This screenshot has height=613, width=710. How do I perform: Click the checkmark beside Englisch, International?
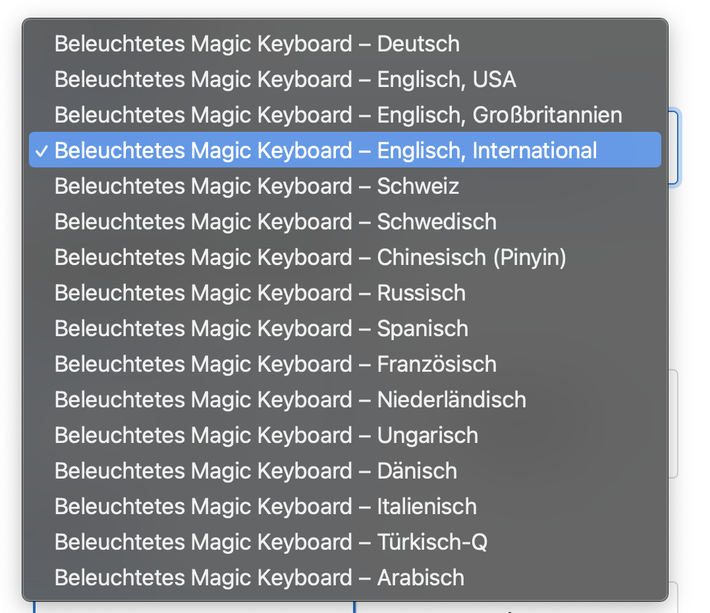coord(41,151)
